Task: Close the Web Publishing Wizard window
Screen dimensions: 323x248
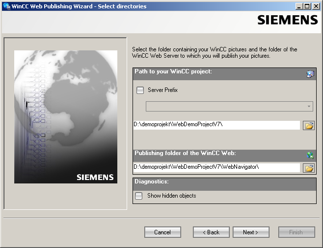Action: click(x=315, y=6)
